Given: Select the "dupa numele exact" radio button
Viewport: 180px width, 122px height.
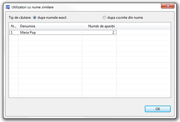Looking at the screenshot, I should 35,18.
